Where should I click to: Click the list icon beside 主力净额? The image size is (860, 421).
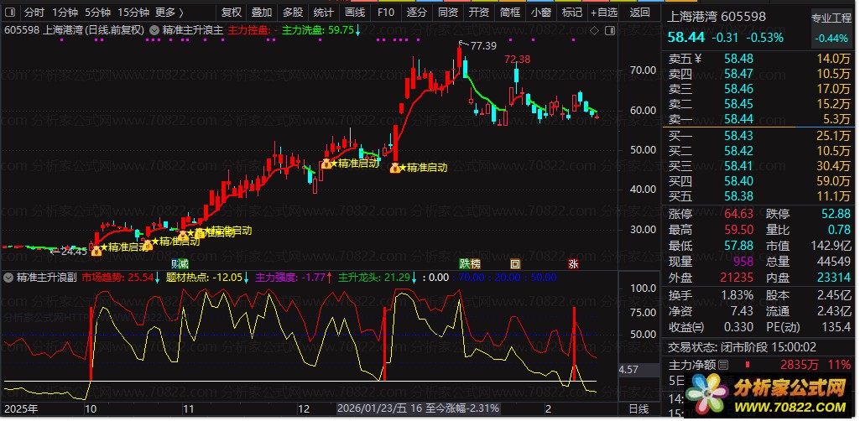(724, 365)
